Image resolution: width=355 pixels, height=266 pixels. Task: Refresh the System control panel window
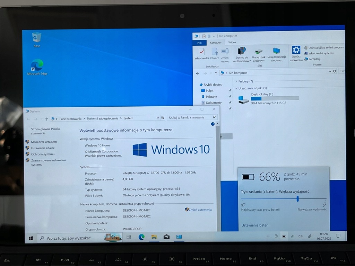pos(163,118)
